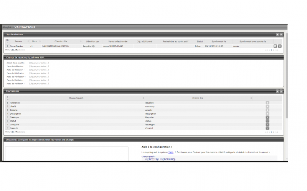Go to next page of Synchronisations table
The width and height of the screenshot is (307, 191).
[274, 50]
